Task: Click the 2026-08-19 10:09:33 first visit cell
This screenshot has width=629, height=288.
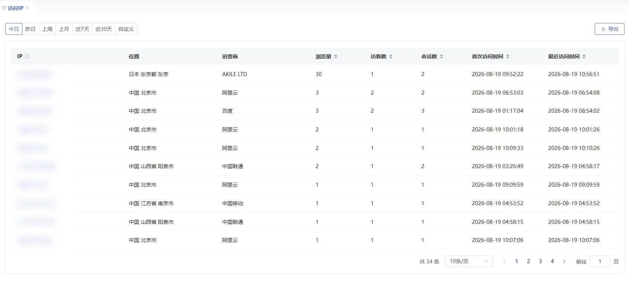Action: [498, 148]
